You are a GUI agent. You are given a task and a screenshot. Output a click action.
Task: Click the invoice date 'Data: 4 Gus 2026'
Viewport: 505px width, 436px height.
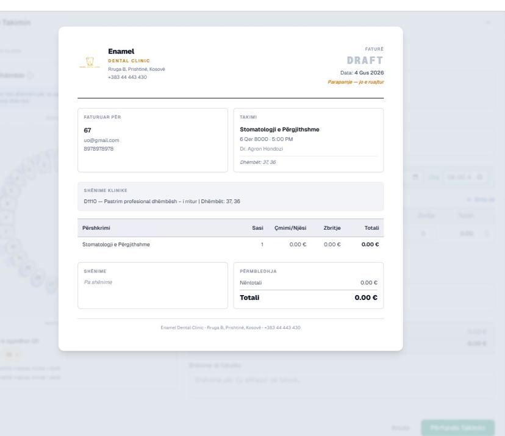pos(362,73)
